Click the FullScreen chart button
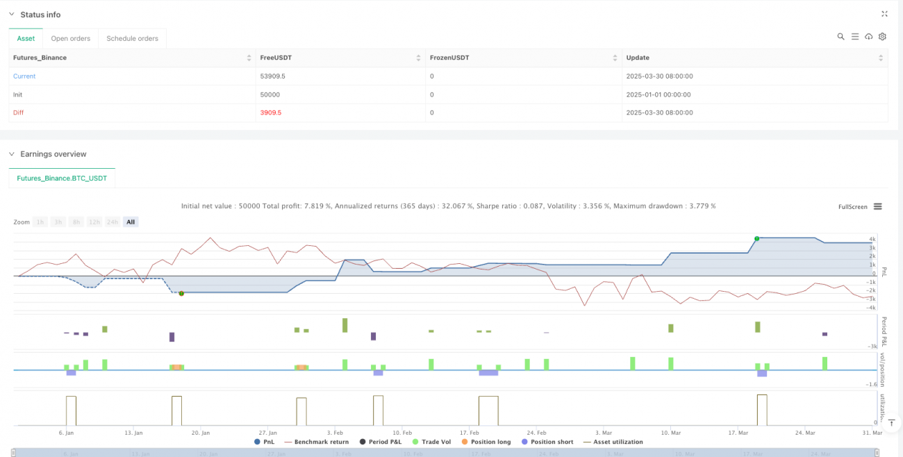Image resolution: width=903 pixels, height=457 pixels. (852, 206)
